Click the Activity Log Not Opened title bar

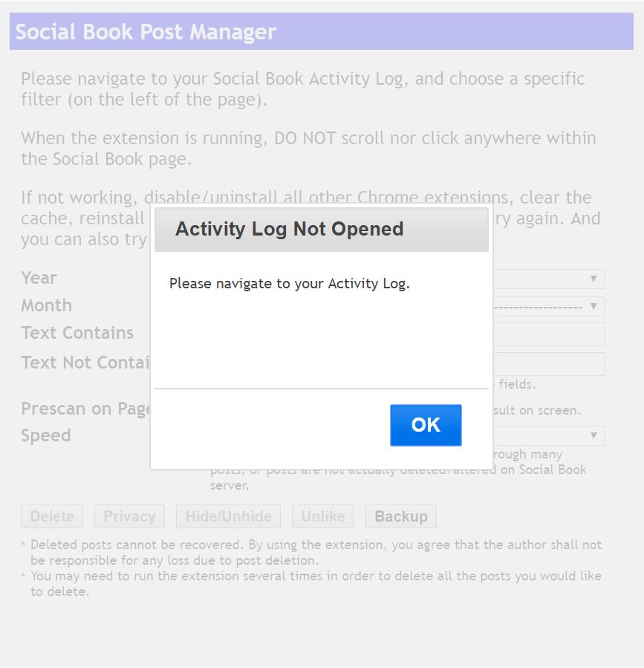pyautogui.click(x=322, y=229)
